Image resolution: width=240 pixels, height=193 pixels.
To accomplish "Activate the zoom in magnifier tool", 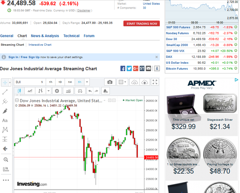I will (5, 159).
